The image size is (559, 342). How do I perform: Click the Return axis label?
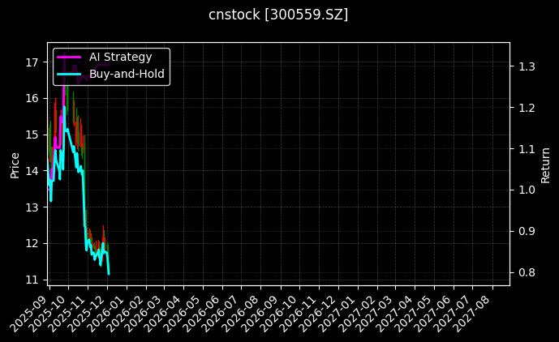pyautogui.click(x=545, y=163)
